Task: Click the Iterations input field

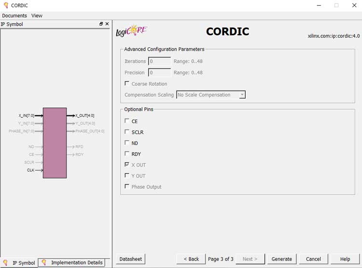Action: (x=160, y=61)
